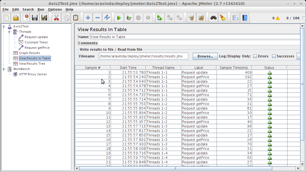Sort by Sample # column header
The width and height of the screenshot is (306, 172).
93,68
